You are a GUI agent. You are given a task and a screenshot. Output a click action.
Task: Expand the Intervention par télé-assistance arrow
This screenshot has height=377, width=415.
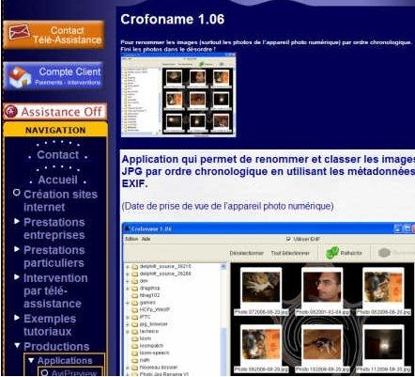[17, 277]
